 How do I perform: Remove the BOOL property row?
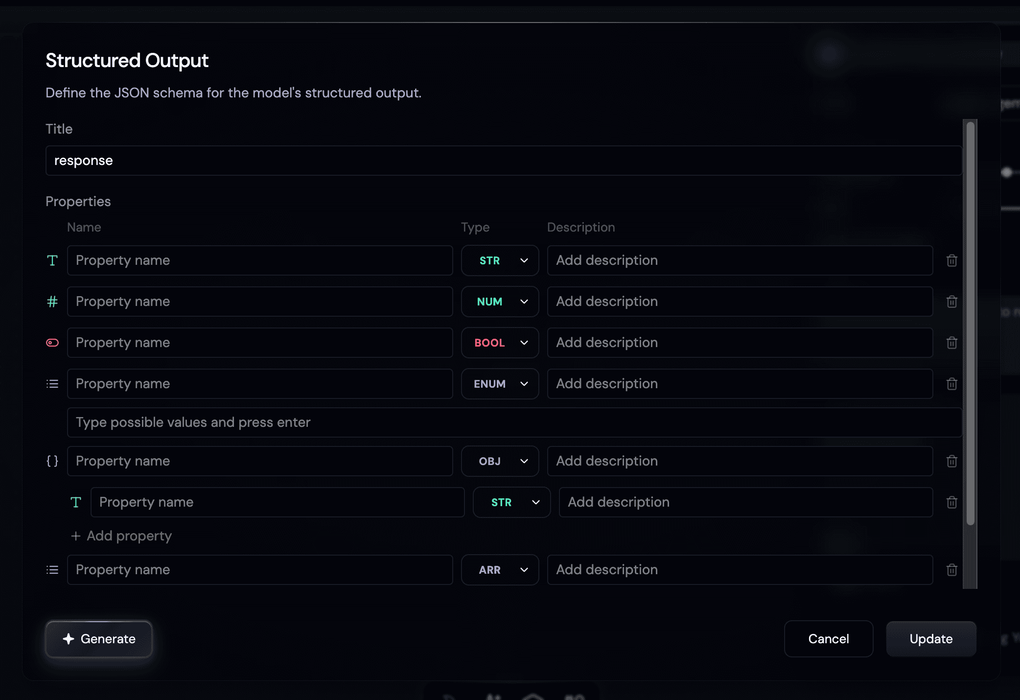click(x=951, y=343)
